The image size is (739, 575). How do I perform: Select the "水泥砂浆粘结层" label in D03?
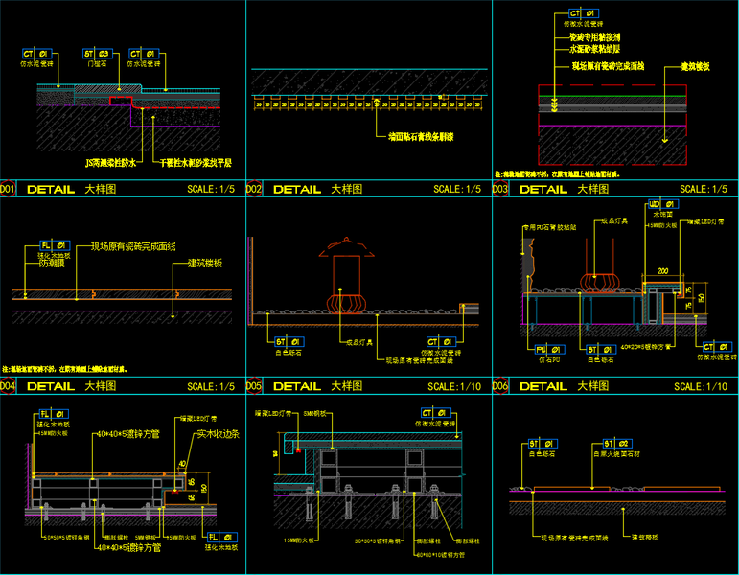595,49
